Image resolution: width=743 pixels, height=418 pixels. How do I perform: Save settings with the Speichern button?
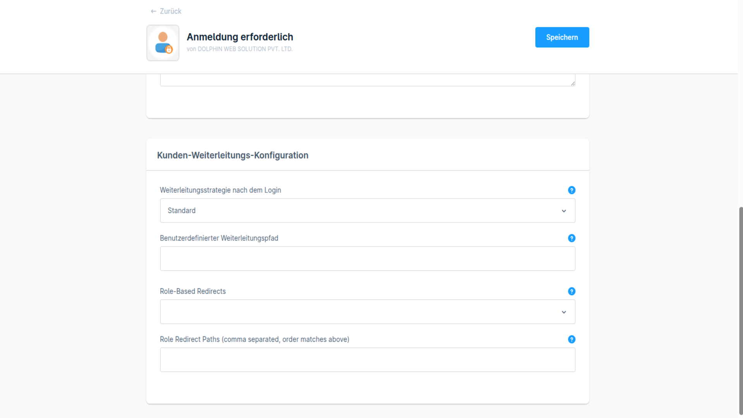coord(562,37)
